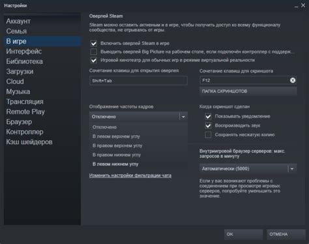This screenshot has height=244, width=309.
Task: Switch to the Загрузки section
Action: [20, 71]
